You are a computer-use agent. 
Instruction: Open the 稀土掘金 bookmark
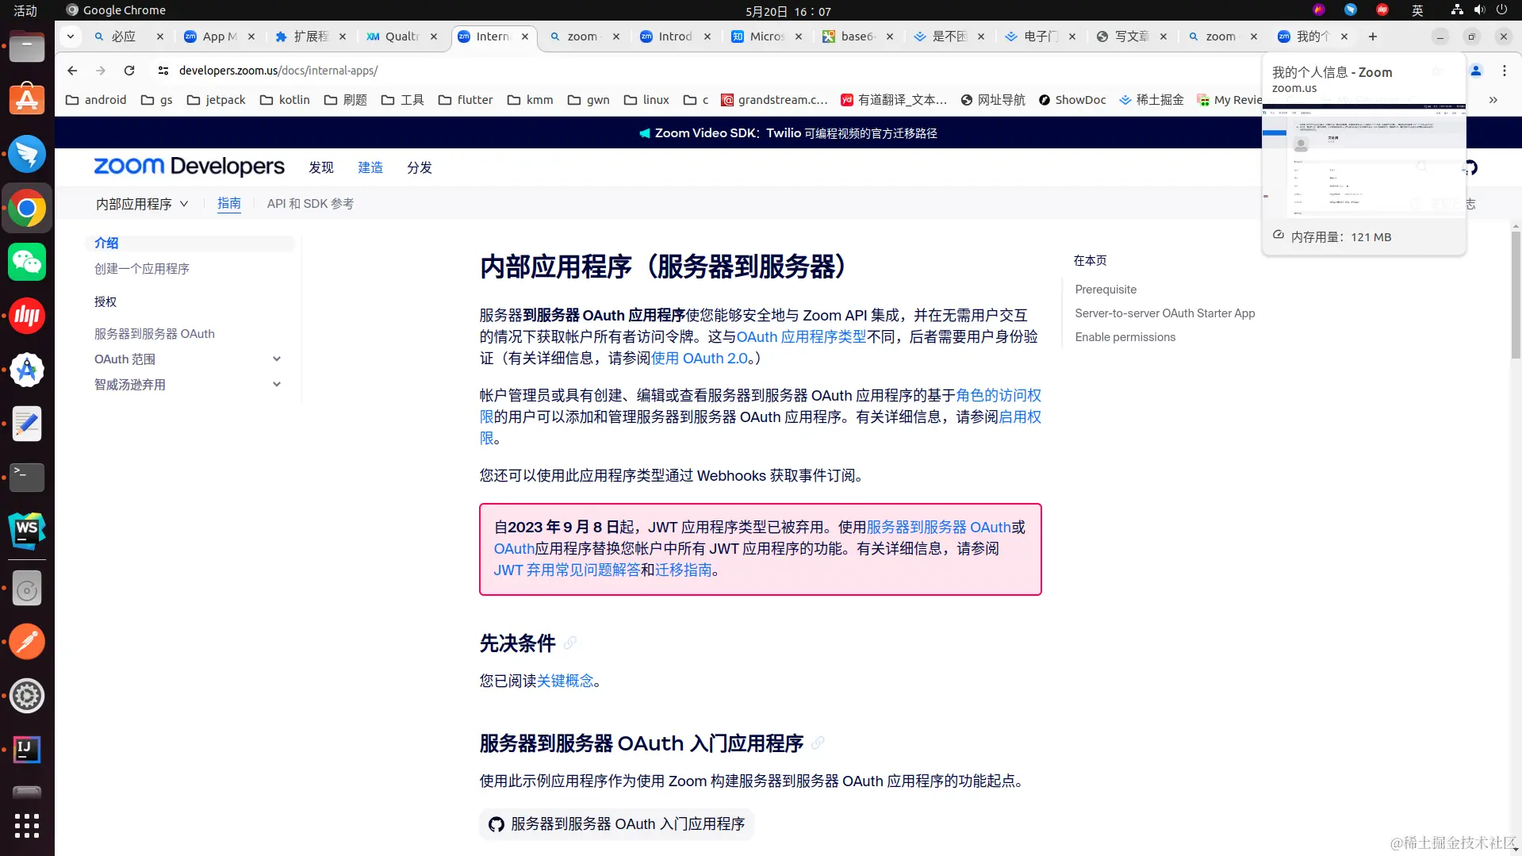tap(1151, 100)
